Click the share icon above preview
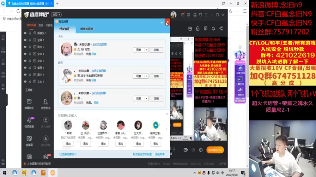 221,29
